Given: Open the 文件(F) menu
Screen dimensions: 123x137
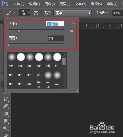Looking at the screenshot, I should [19, 4].
